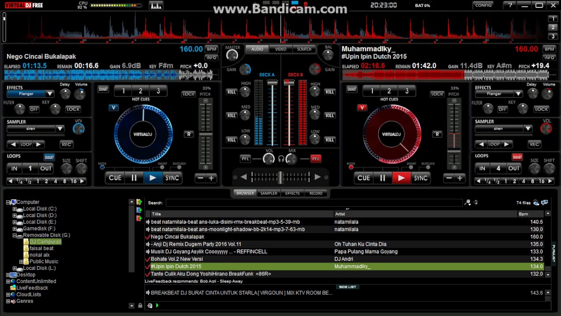Image resolution: width=561 pixels, height=316 pixels.
Task: Expand the Public Music folder
Action: click(21, 262)
